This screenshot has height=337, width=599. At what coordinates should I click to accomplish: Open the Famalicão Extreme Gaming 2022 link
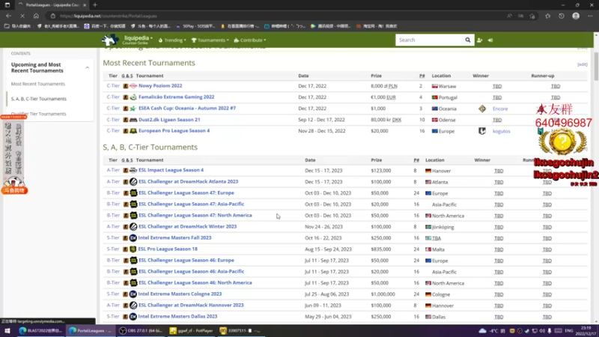pyautogui.click(x=177, y=97)
